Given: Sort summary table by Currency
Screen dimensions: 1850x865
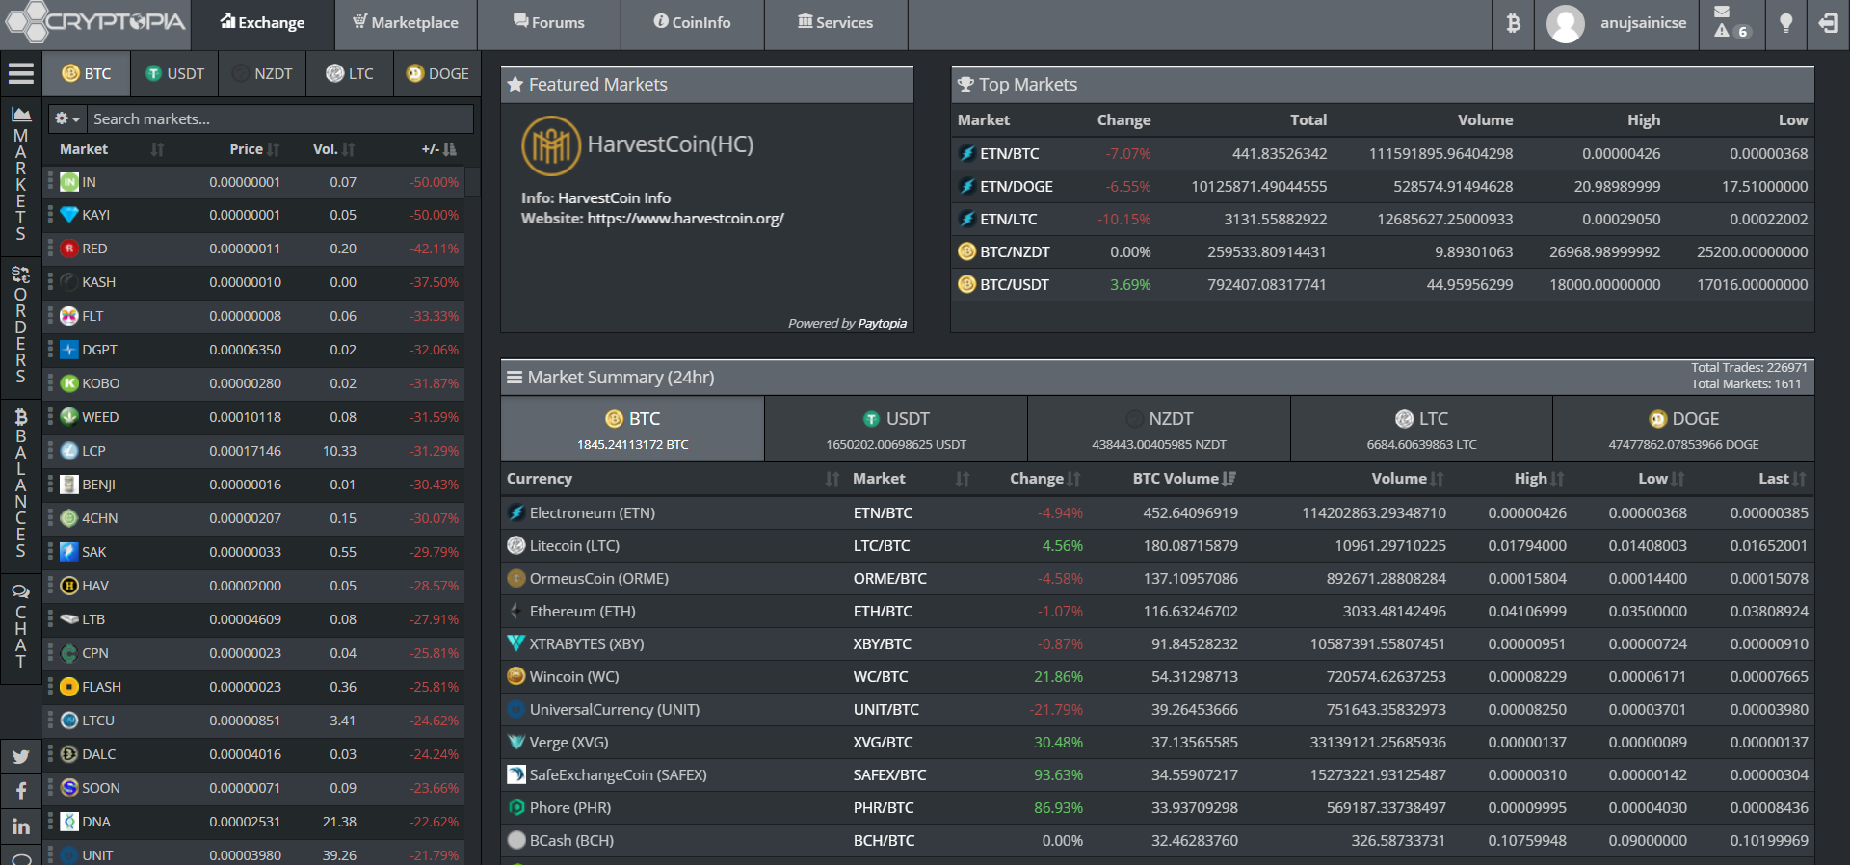Looking at the screenshot, I should pos(673,479).
